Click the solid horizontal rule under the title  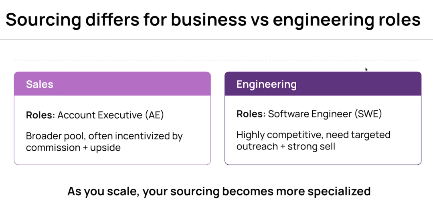[216, 40]
